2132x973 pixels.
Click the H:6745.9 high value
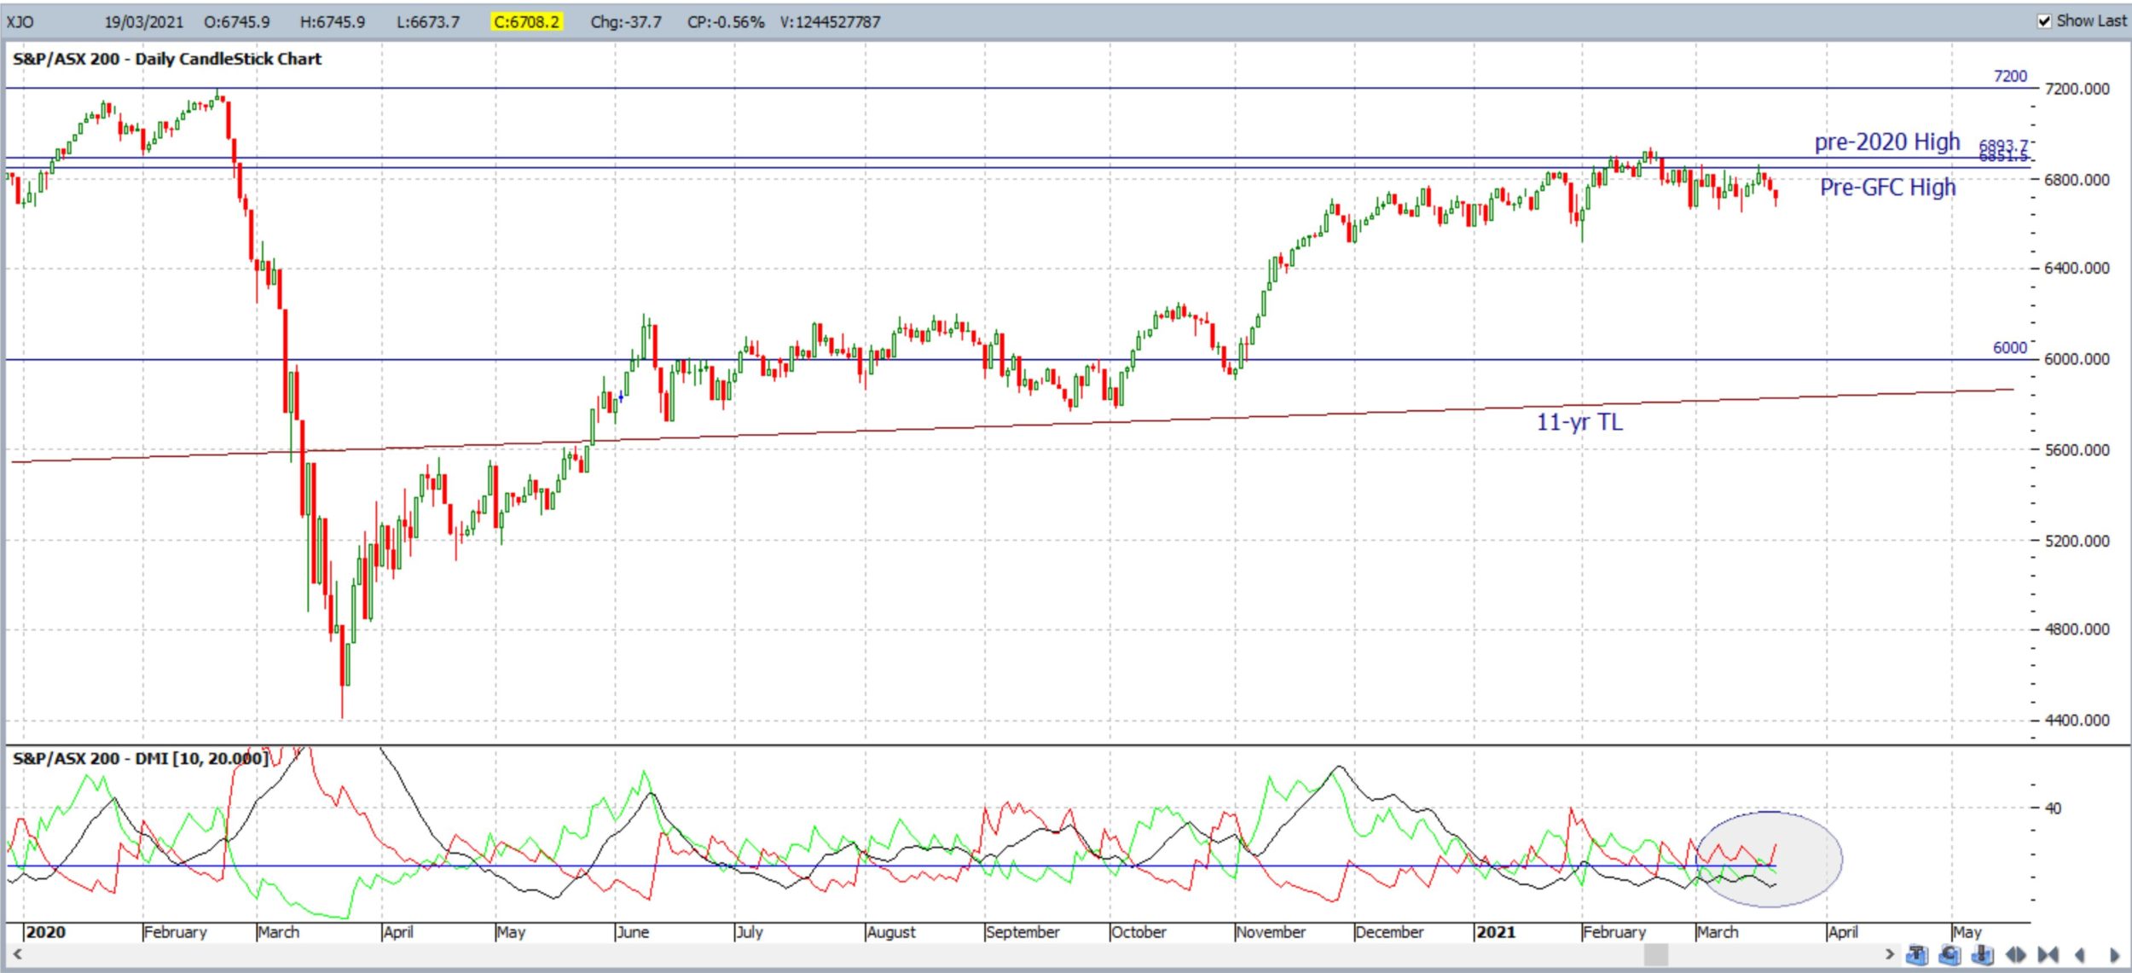(333, 22)
